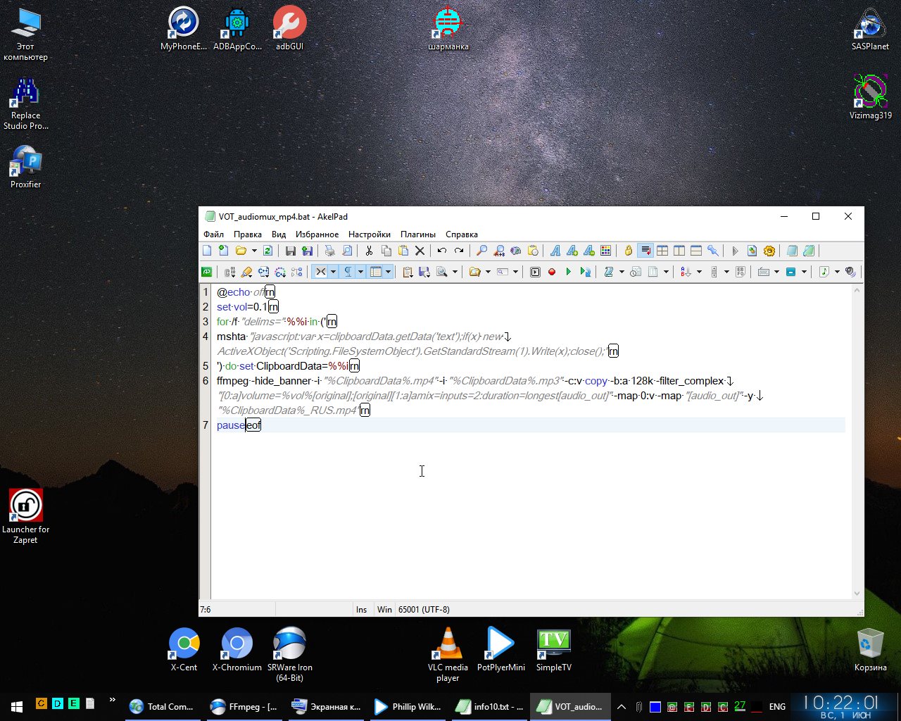Toggle the read-only padlock icon
The image size is (901, 721).
click(x=629, y=251)
